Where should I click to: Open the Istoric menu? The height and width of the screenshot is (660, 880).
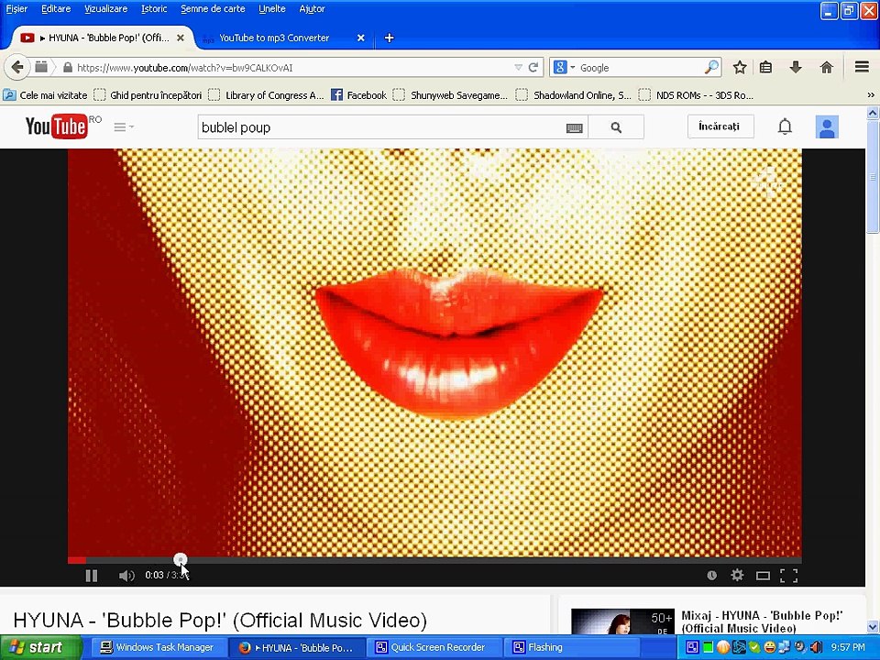click(154, 9)
